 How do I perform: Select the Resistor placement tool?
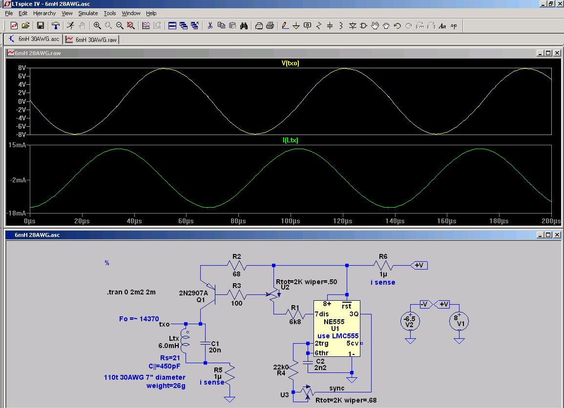click(x=319, y=25)
